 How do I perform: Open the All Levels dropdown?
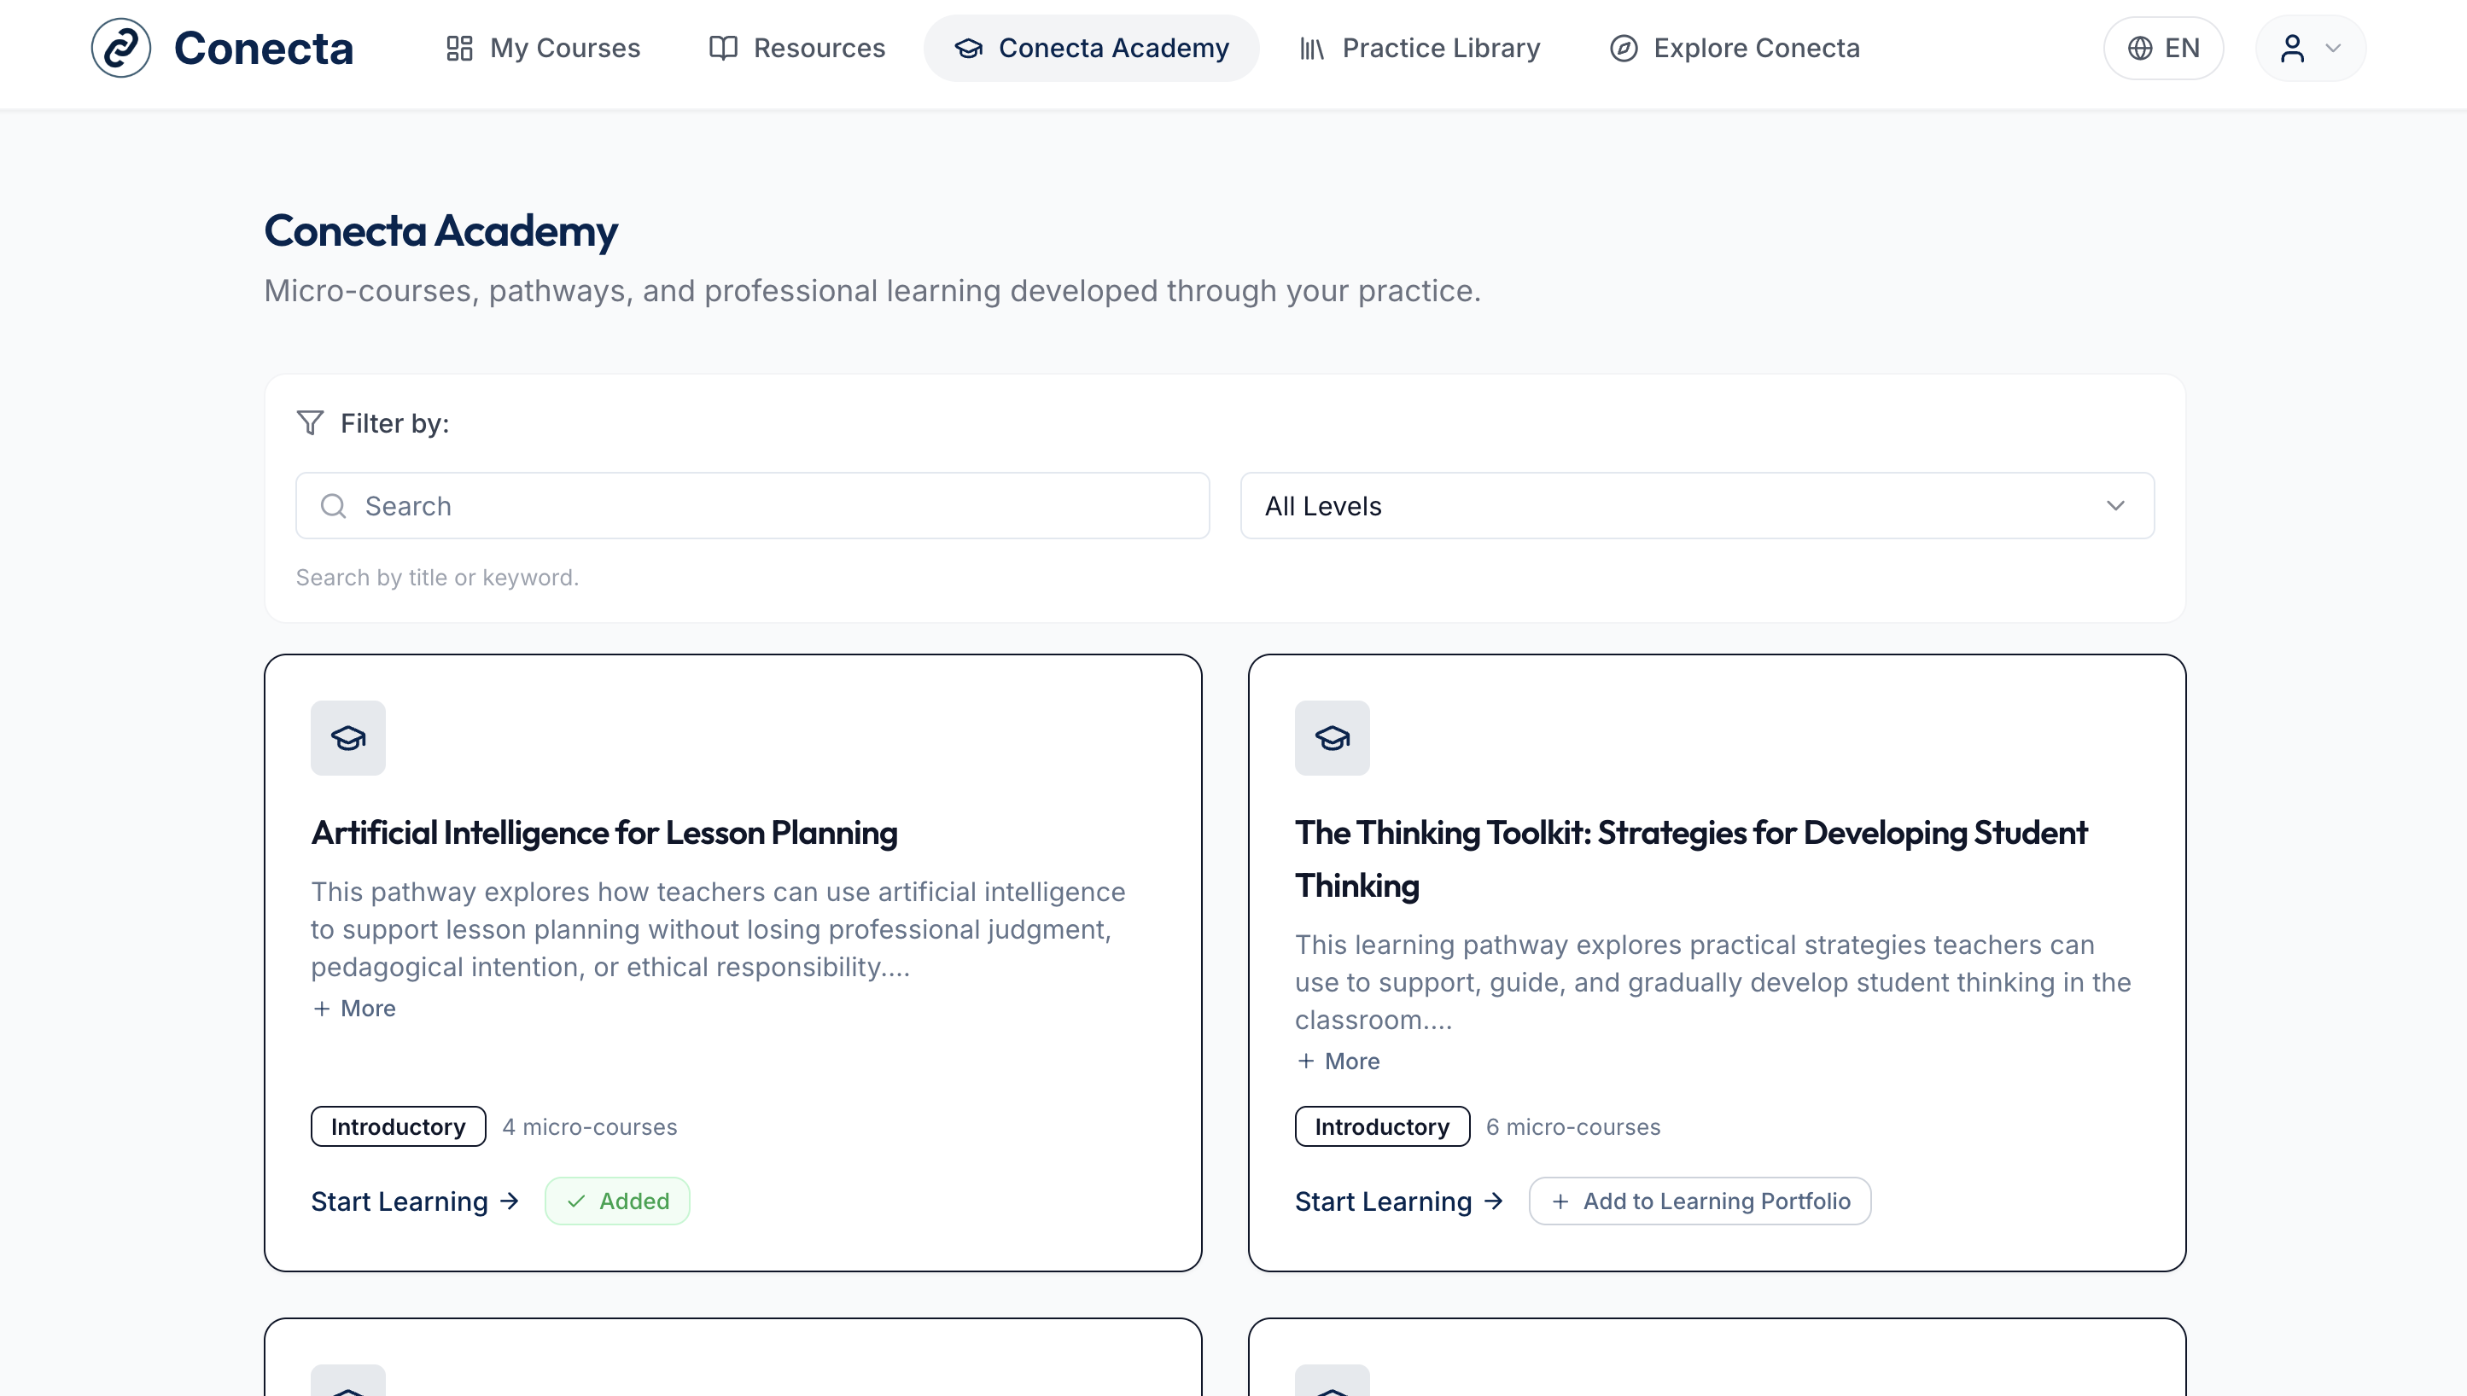click(1697, 505)
